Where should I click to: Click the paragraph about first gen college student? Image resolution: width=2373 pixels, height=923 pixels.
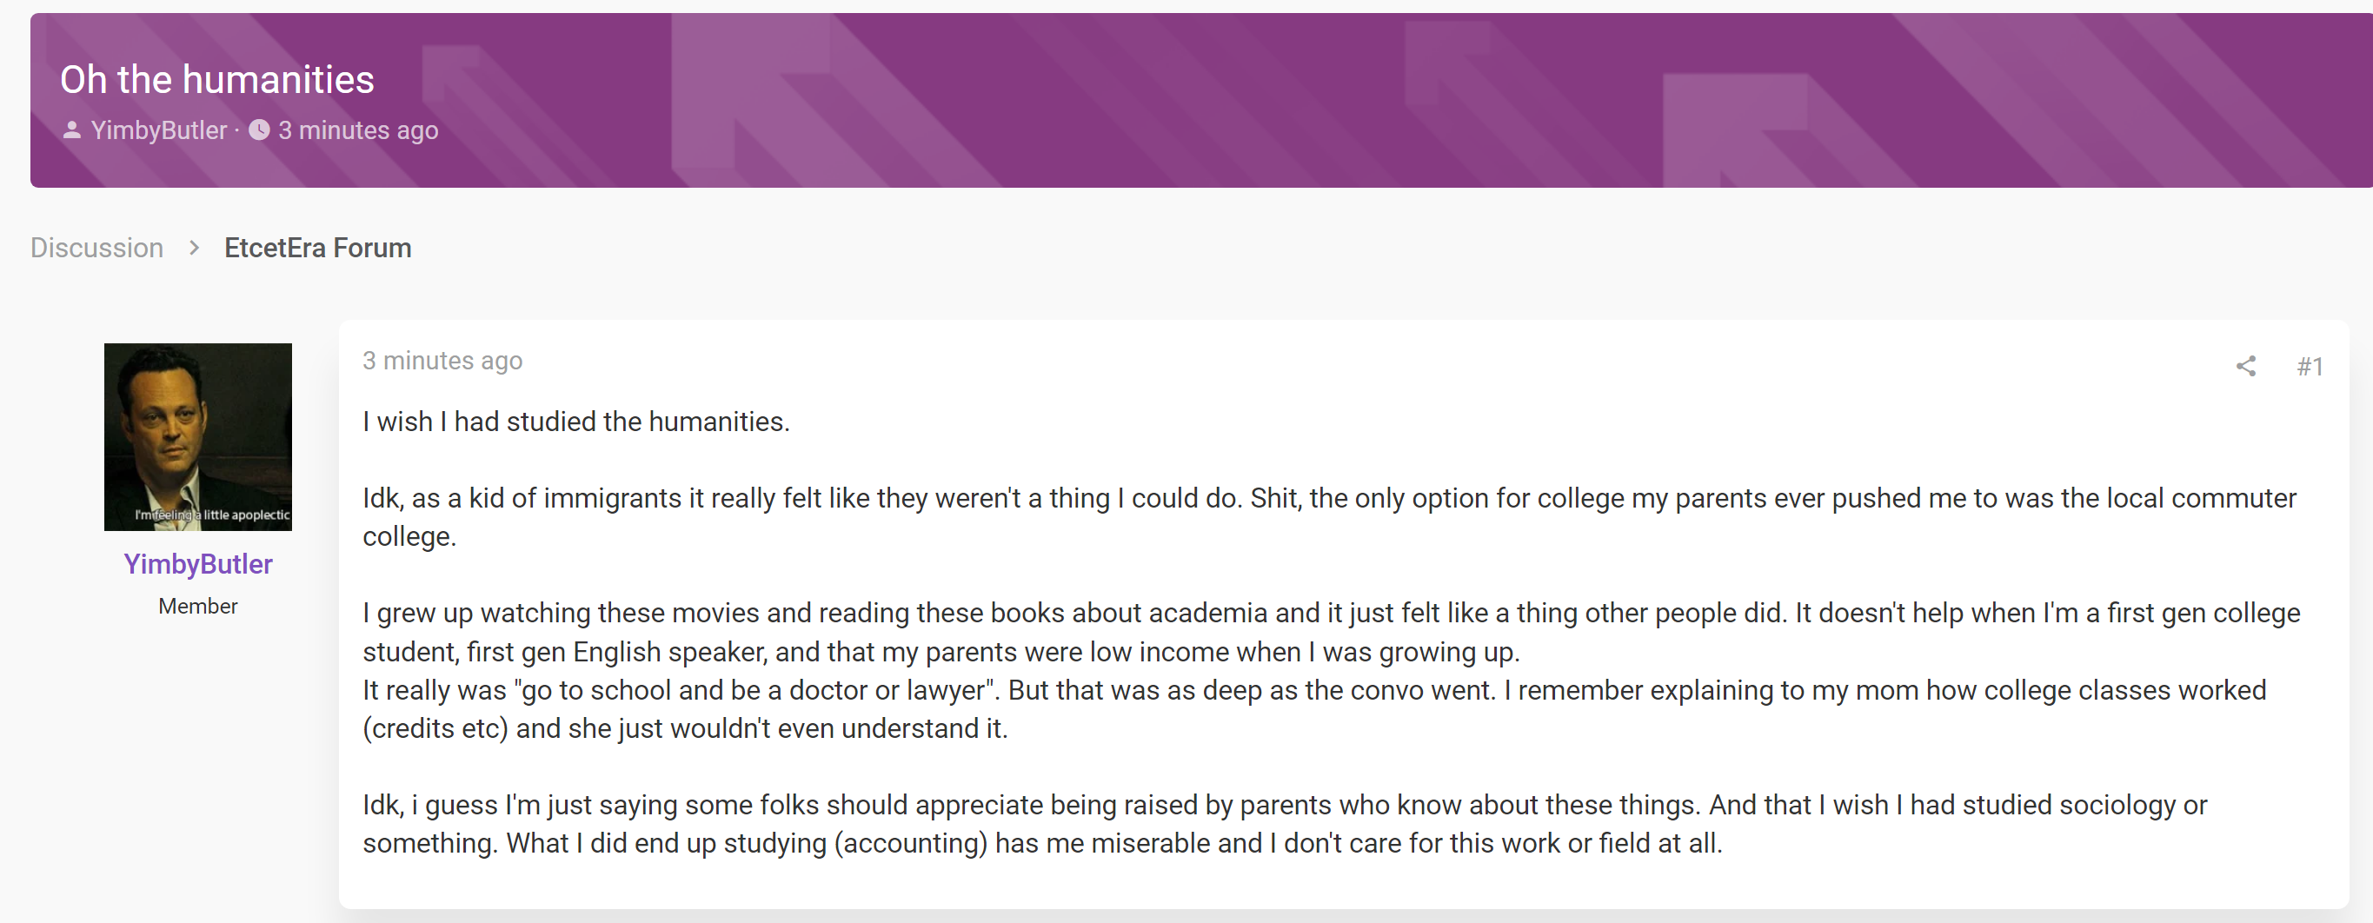1331,632
